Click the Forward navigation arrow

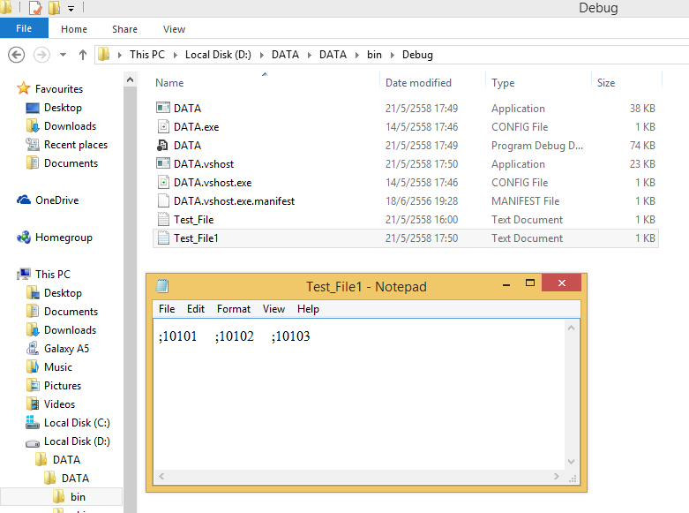click(x=41, y=55)
